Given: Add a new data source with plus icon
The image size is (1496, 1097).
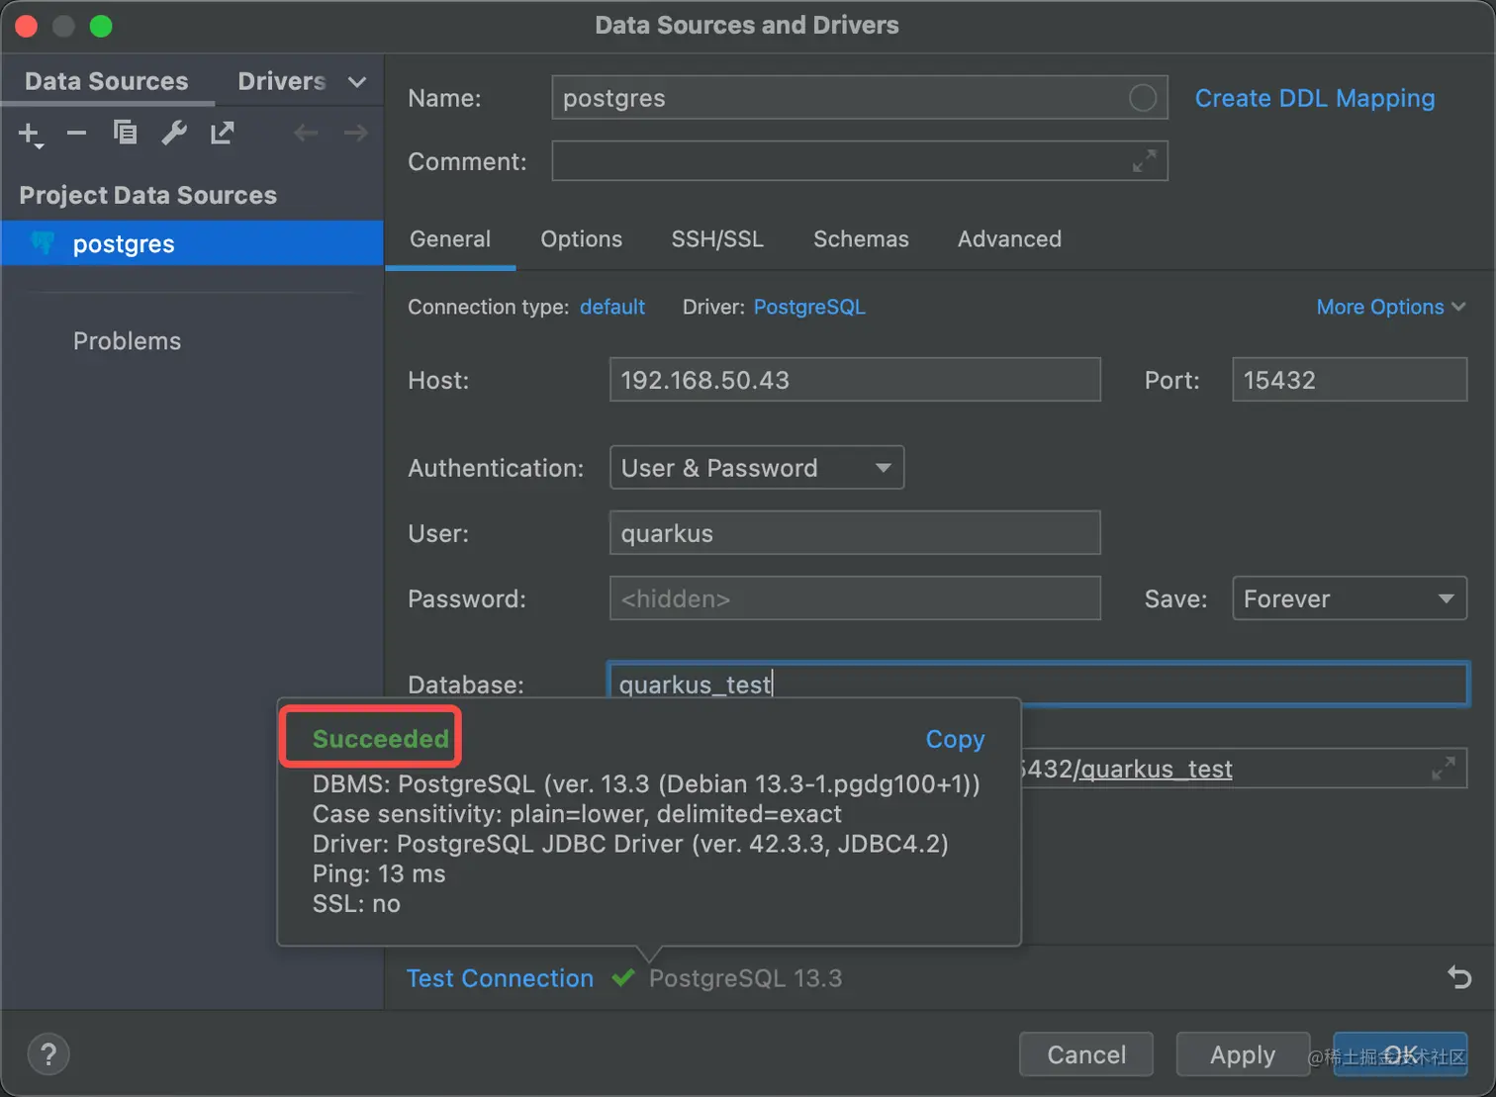Looking at the screenshot, I should pyautogui.click(x=31, y=134).
